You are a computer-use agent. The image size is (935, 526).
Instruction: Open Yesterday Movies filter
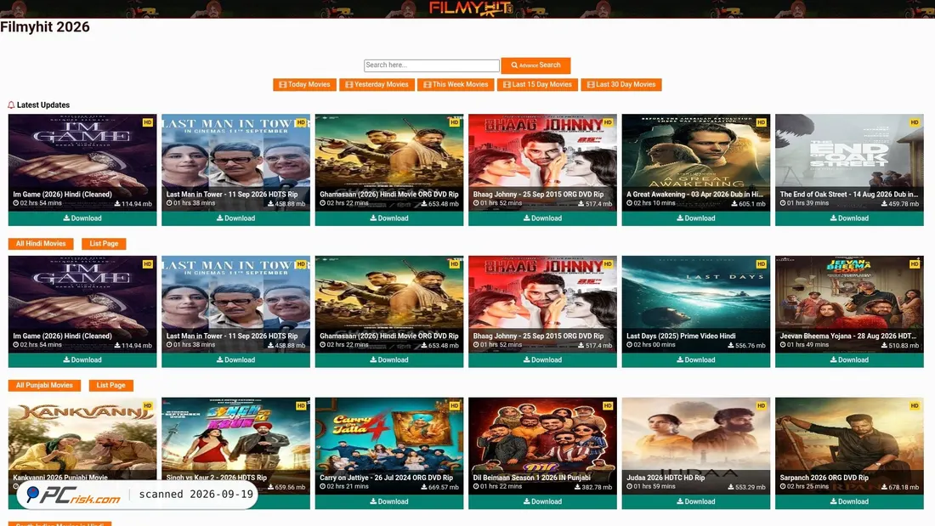coord(377,85)
